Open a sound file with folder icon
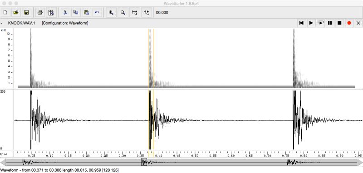This screenshot has height=173, width=363. 16,12
